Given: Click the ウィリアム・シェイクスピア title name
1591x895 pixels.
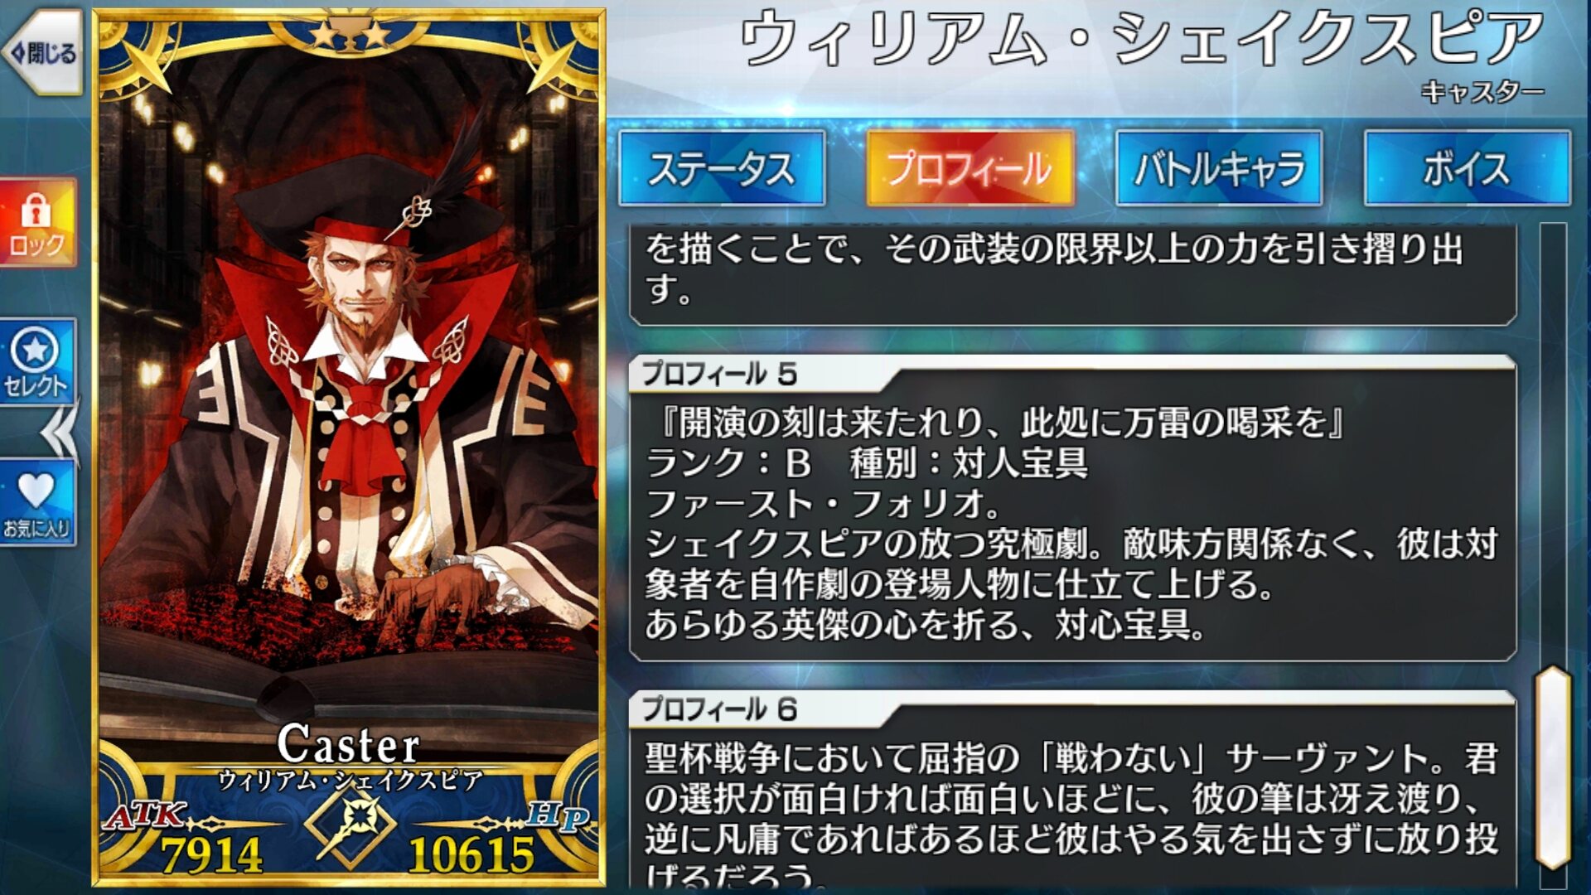Looking at the screenshot, I should pos(1142,38).
